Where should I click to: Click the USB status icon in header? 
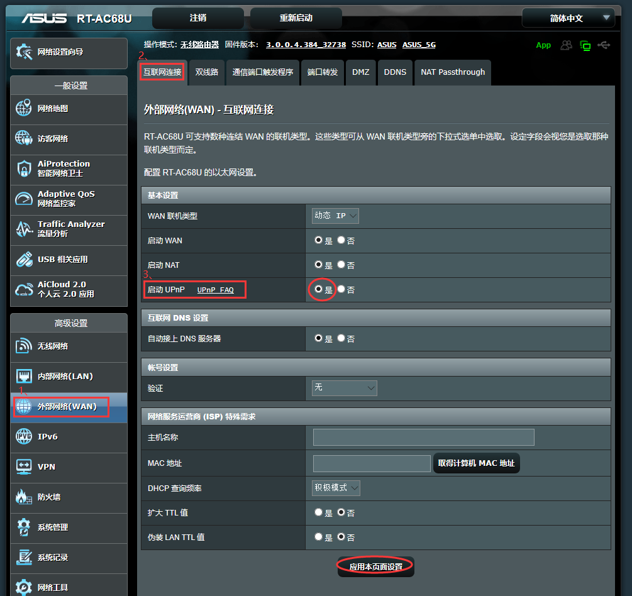604,45
